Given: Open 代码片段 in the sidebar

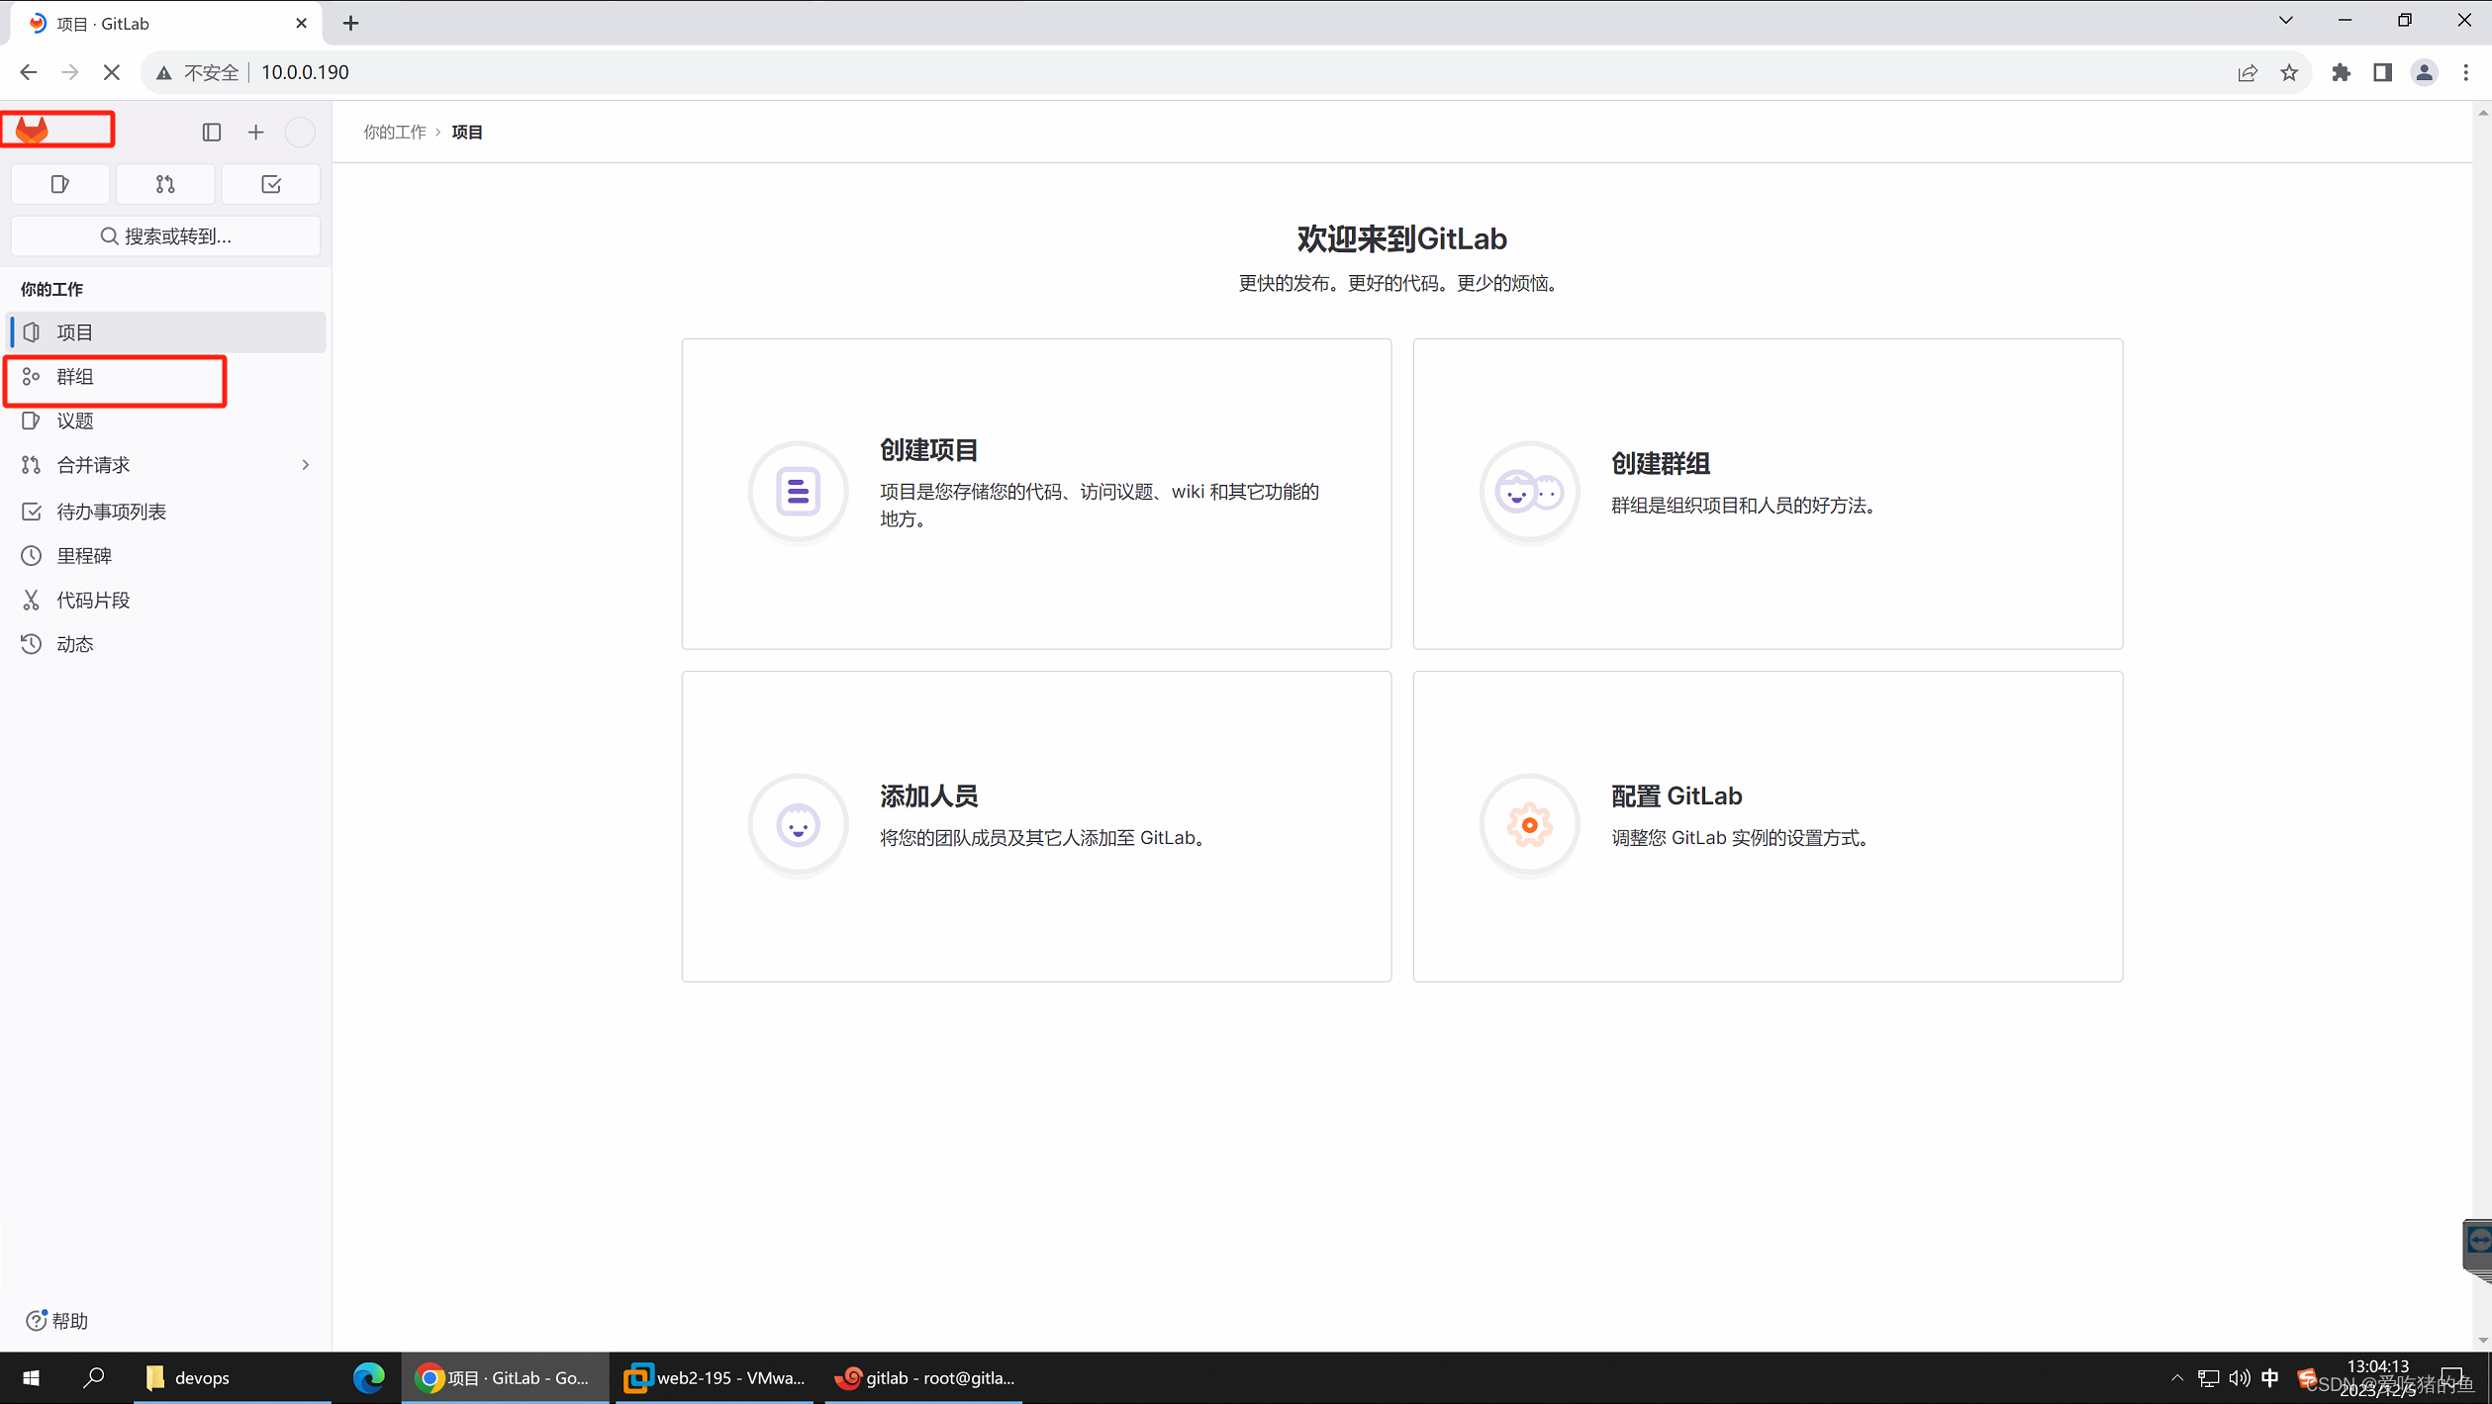Looking at the screenshot, I should click(166, 601).
